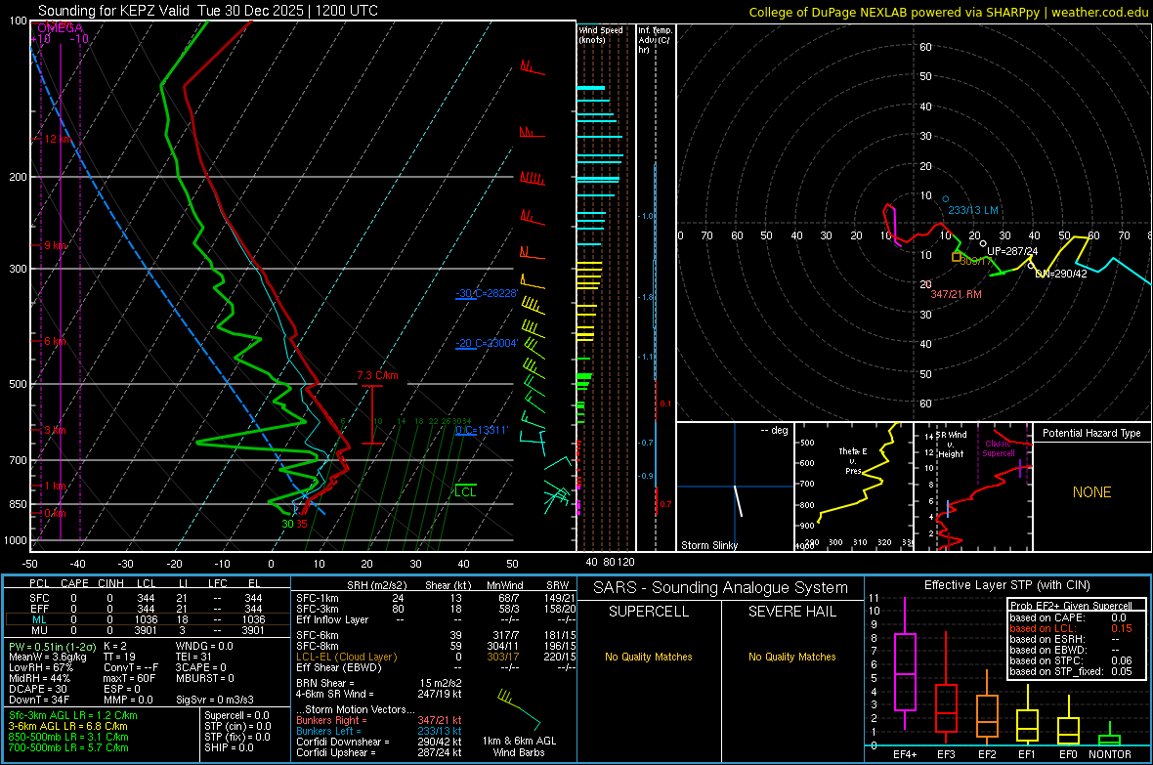This screenshot has width=1153, height=765.
Task: Click the CINH column header
Action: tap(110, 583)
